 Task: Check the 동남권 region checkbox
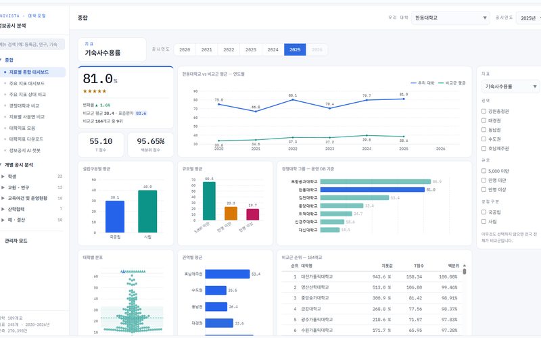[484, 130]
